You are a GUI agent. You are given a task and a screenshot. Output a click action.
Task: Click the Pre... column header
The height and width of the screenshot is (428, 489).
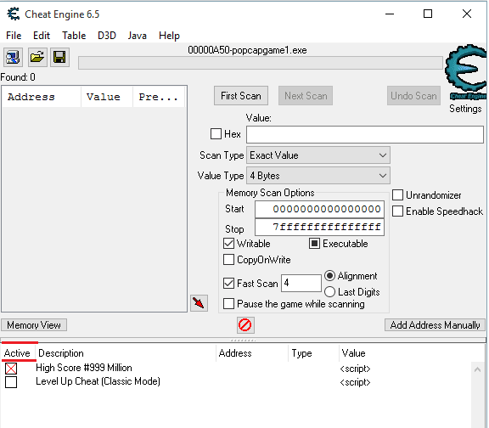tap(159, 97)
